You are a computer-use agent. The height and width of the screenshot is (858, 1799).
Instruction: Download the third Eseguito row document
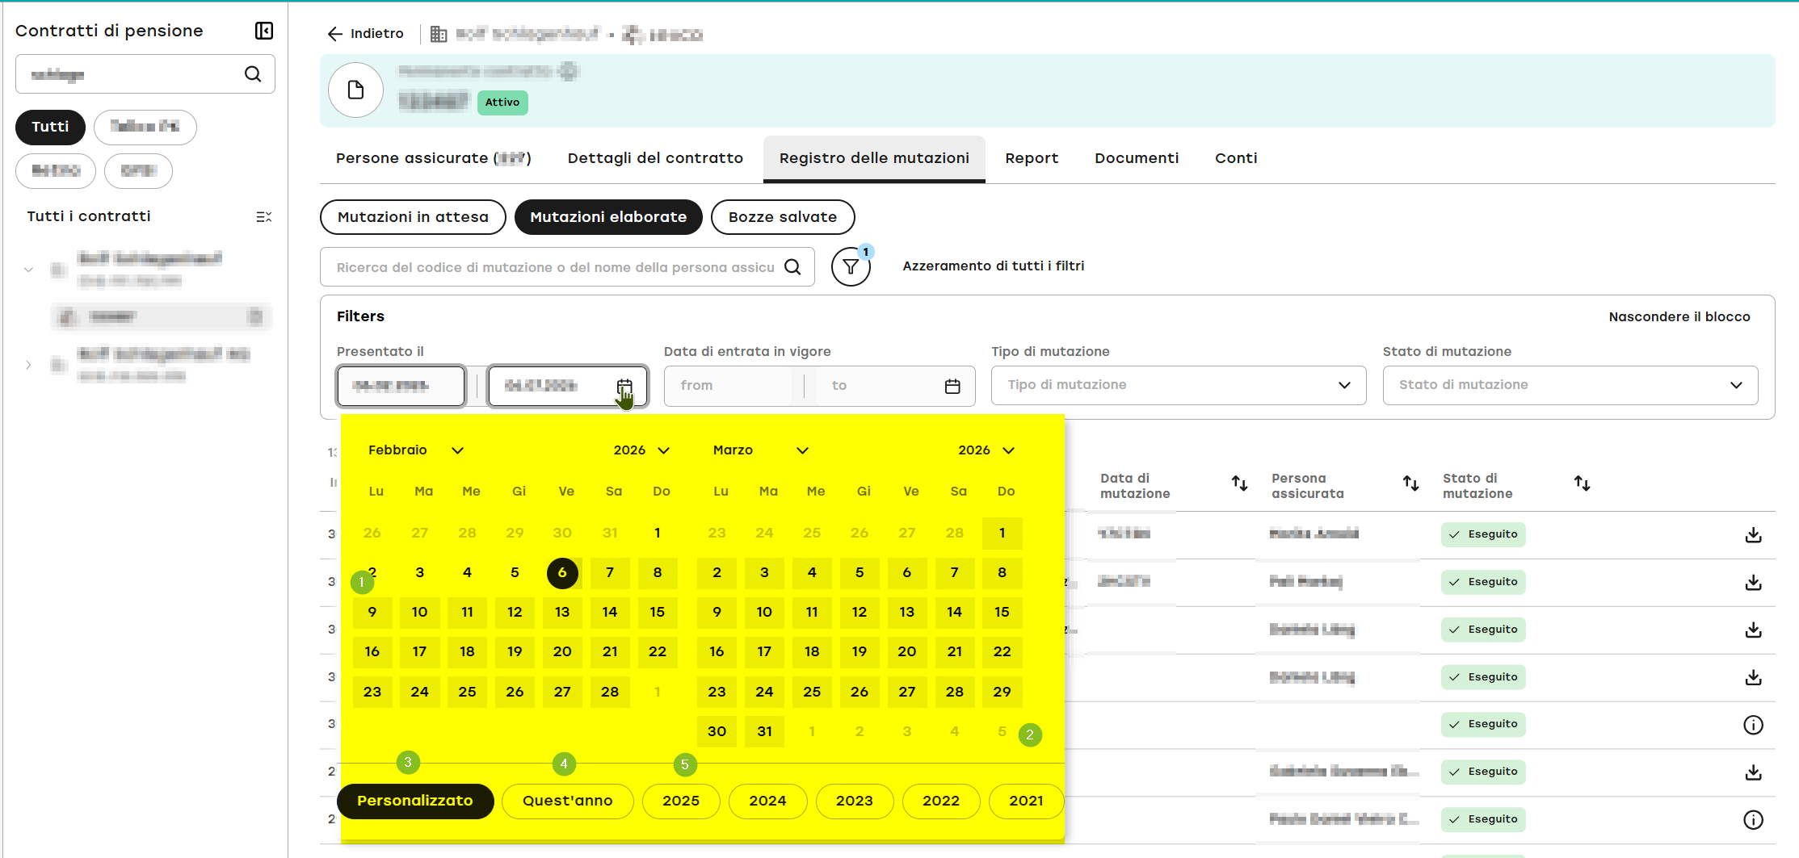click(x=1753, y=630)
